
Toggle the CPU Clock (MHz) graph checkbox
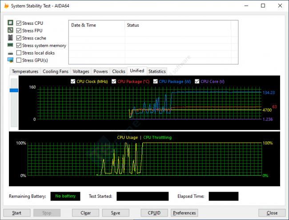tap(73, 82)
